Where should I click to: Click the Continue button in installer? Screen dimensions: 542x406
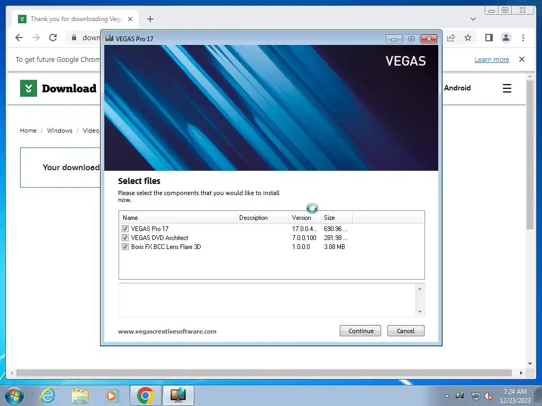(360, 331)
